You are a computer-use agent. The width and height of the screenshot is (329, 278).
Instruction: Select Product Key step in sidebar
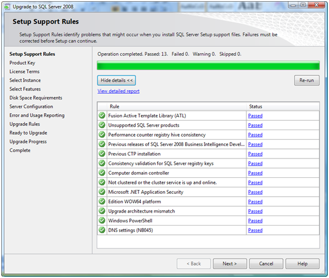click(x=22, y=62)
